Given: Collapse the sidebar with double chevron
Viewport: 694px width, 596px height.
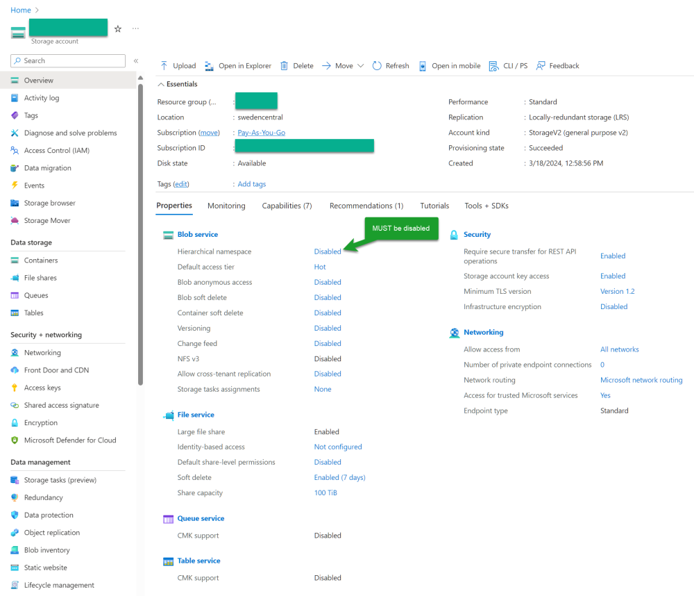Looking at the screenshot, I should [136, 60].
